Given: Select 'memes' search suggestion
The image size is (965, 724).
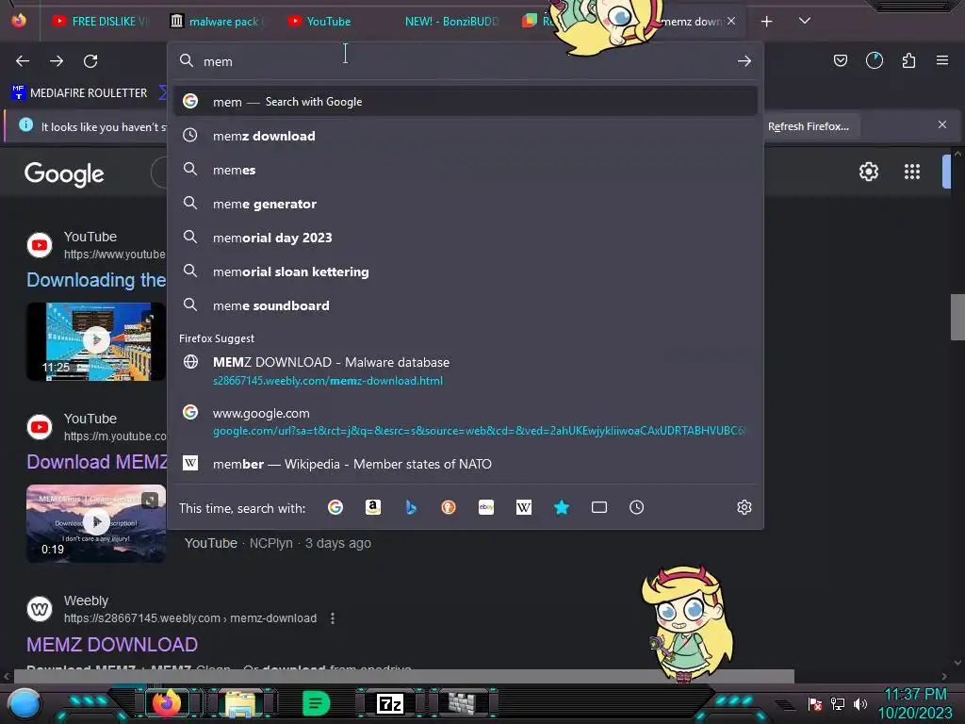Looking at the screenshot, I should tap(466, 170).
